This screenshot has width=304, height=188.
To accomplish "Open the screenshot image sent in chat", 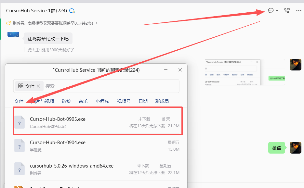I will (245, 72).
